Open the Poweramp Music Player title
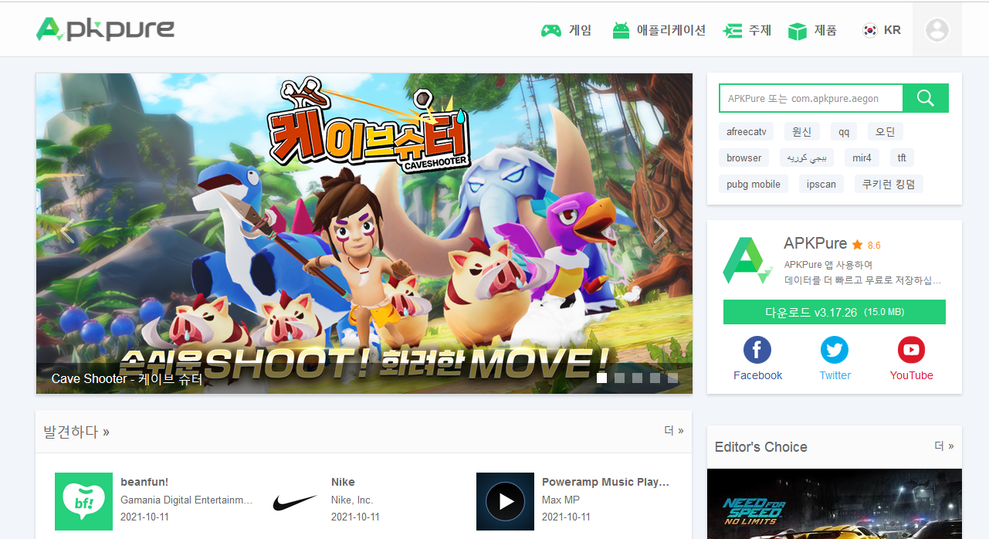The height and width of the screenshot is (539, 989). 606,482
